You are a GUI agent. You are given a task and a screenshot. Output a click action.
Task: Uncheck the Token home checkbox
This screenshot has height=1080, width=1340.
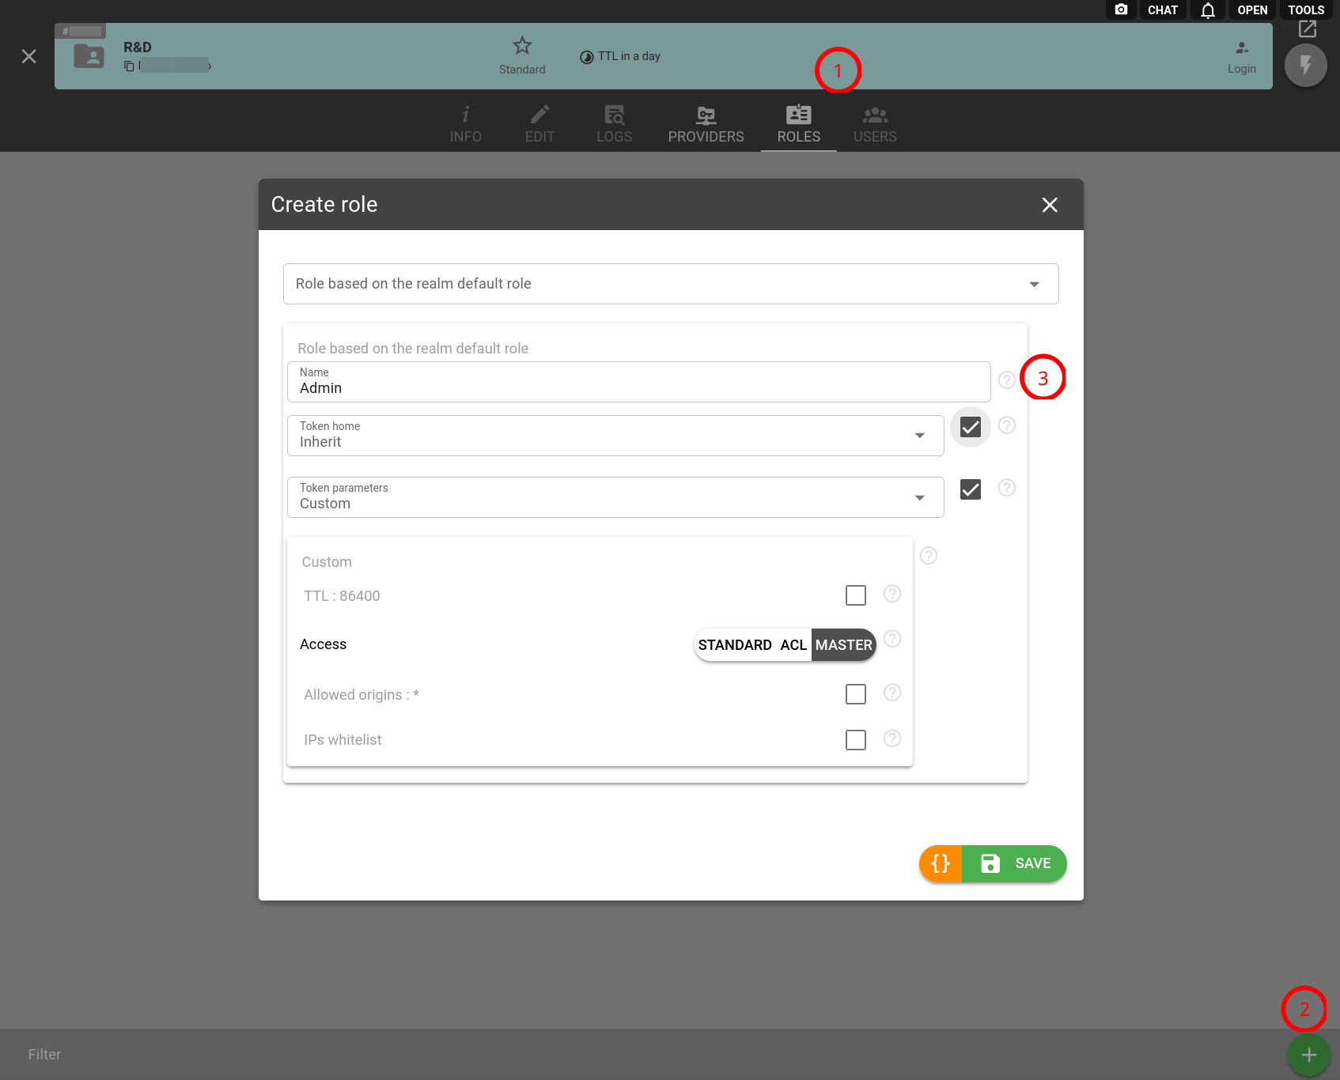click(x=970, y=427)
